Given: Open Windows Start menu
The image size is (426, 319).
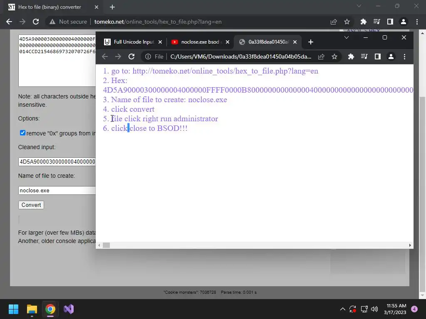Looking at the screenshot, I should click(x=13, y=309).
